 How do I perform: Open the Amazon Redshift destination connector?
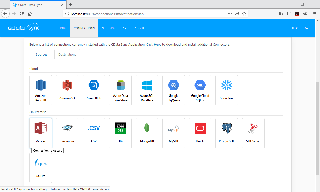coord(41,90)
